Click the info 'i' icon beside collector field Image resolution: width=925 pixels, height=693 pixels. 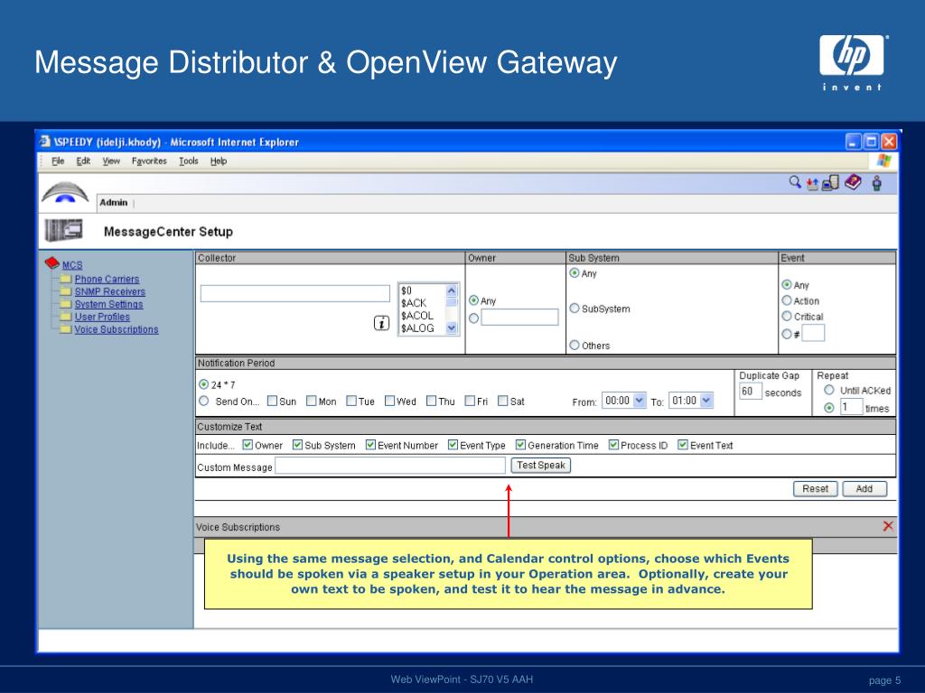[x=382, y=323]
